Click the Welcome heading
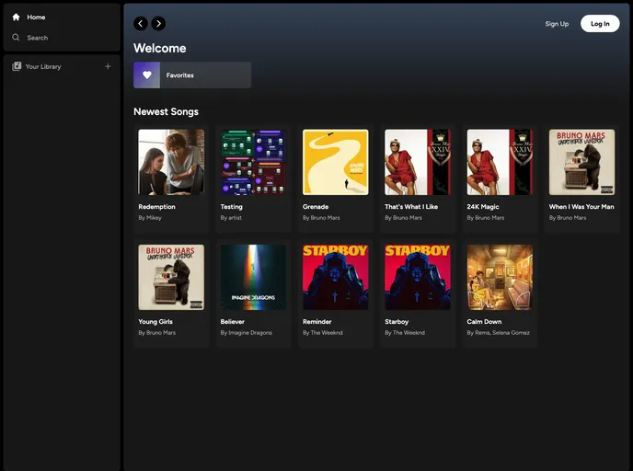This screenshot has height=471, width=633. pyautogui.click(x=160, y=48)
